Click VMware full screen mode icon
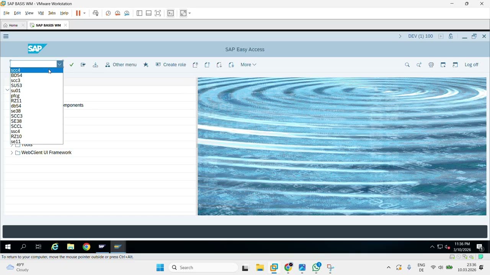 coord(158,13)
